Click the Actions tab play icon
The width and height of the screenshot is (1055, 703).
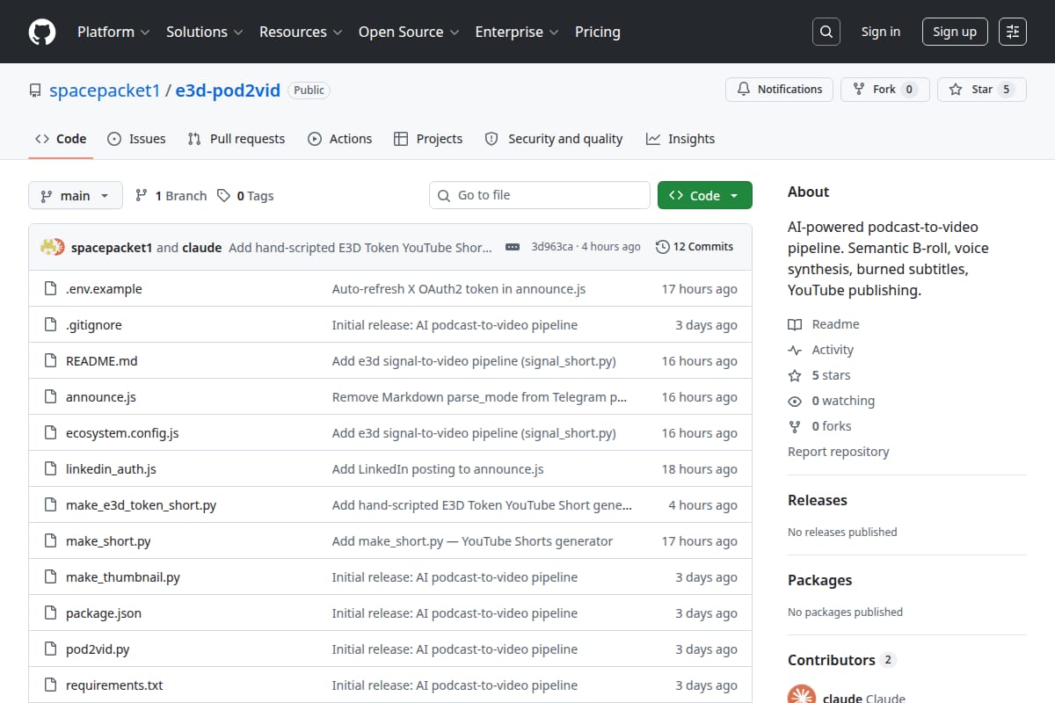click(x=315, y=139)
